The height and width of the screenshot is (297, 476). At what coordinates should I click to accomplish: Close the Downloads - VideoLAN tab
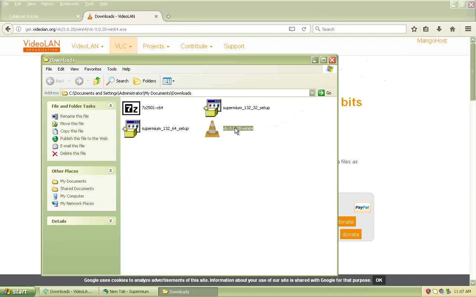tap(156, 16)
